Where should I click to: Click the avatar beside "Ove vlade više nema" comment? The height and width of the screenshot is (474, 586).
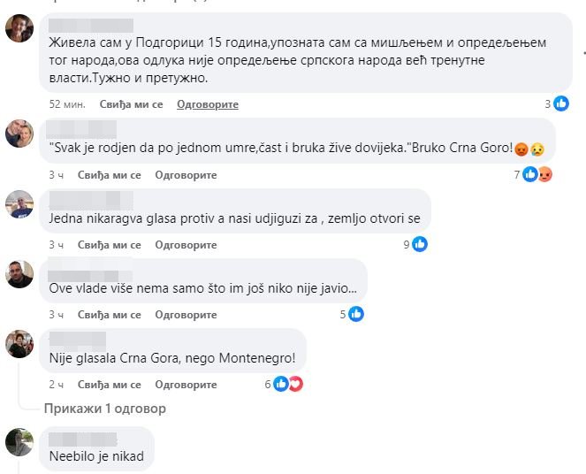click(19, 273)
